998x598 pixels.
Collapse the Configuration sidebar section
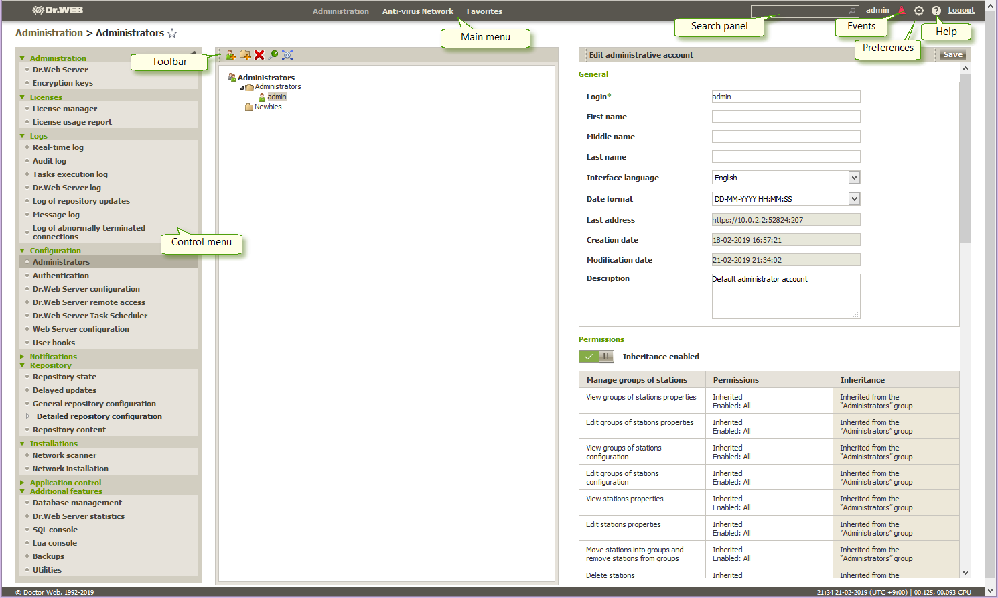pos(22,251)
